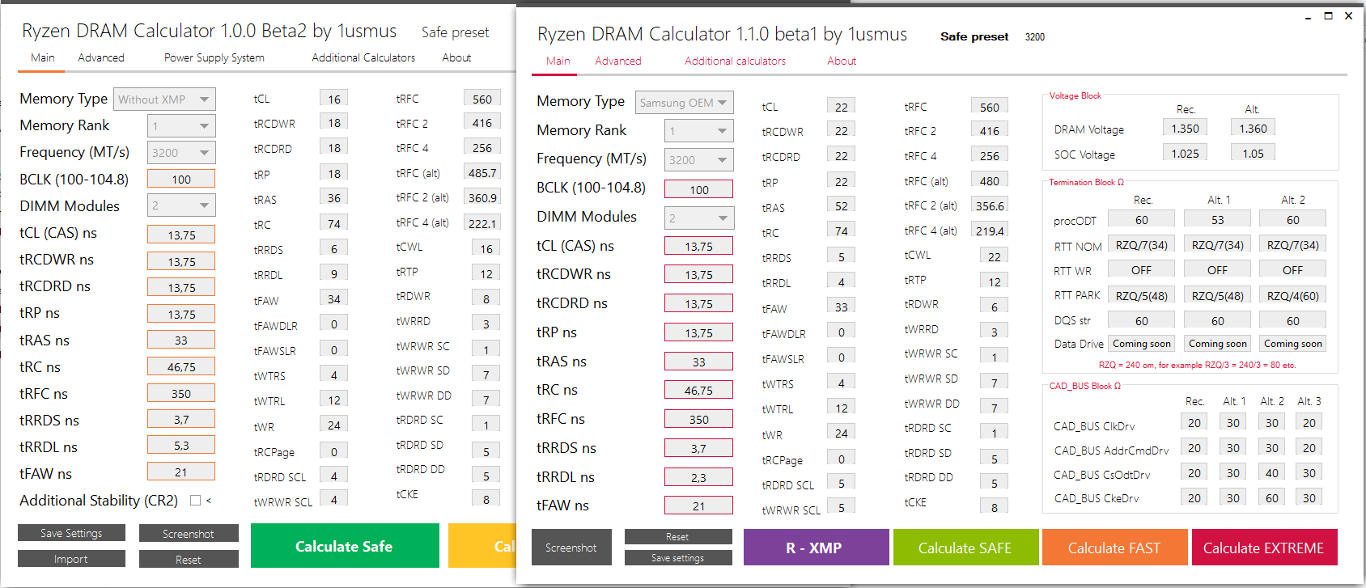Click BCLK field in 1.0.0 Beta2 window
This screenshot has width=1366, height=588.
[x=181, y=180]
